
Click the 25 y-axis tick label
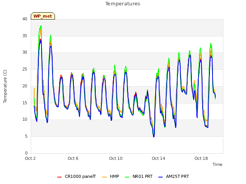[25, 69]
